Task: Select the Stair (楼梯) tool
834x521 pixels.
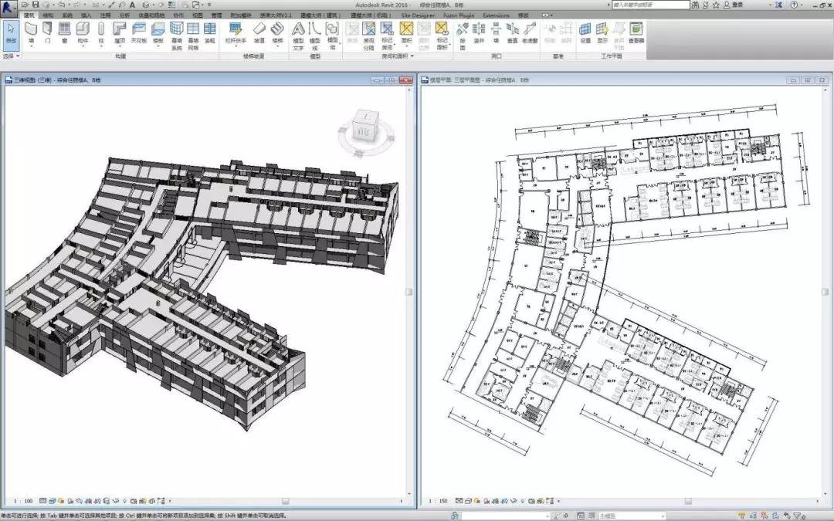Action: (x=277, y=32)
